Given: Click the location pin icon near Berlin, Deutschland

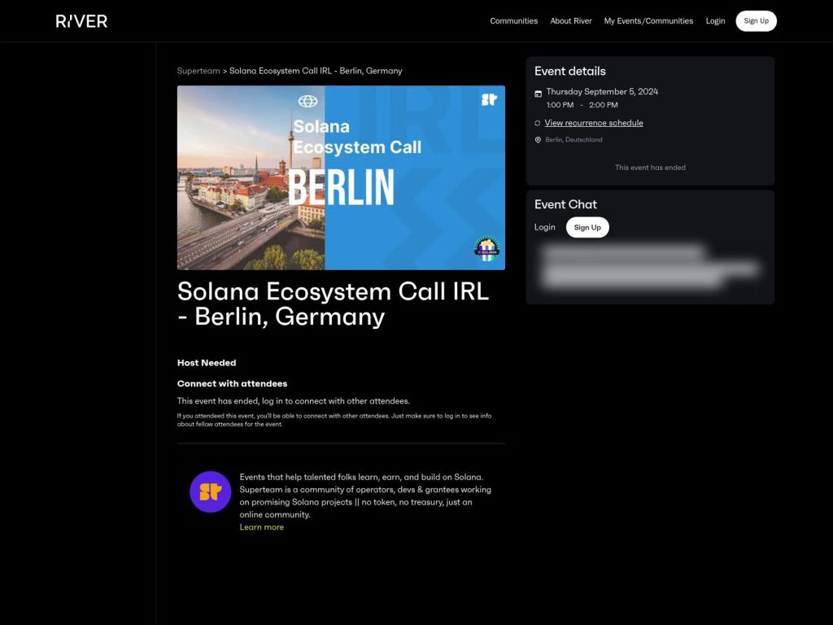Looking at the screenshot, I should pyautogui.click(x=538, y=139).
